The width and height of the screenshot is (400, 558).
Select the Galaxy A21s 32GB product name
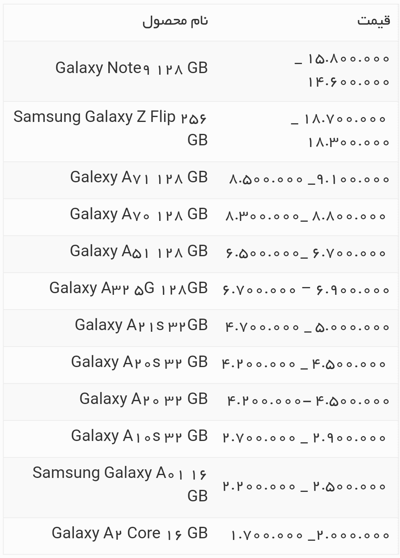click(x=141, y=325)
